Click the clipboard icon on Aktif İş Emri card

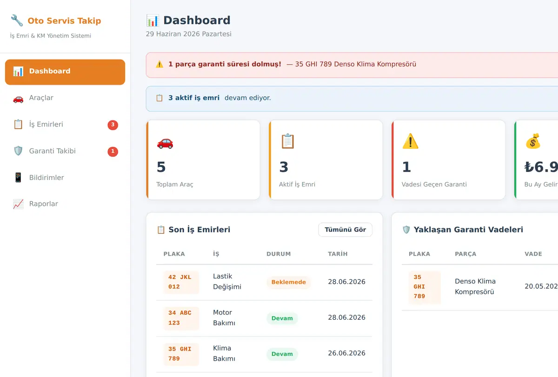(x=287, y=141)
